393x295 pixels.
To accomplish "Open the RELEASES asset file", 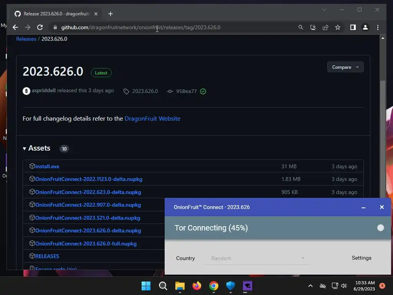I will pos(47,256).
